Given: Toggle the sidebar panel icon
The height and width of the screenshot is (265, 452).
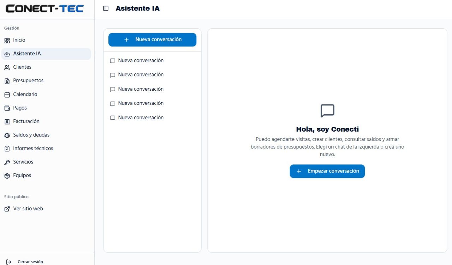Looking at the screenshot, I should tap(106, 8).
